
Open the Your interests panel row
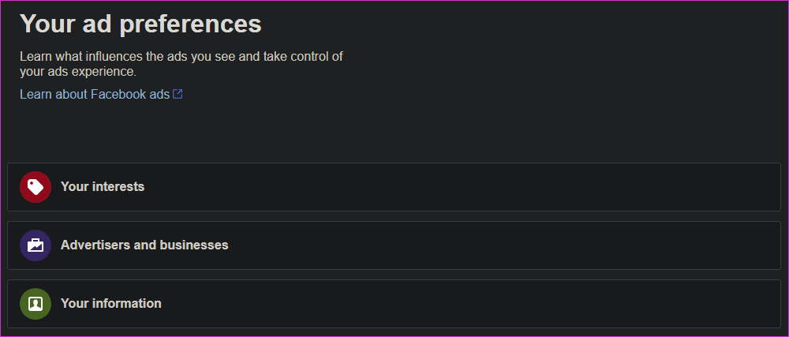pyautogui.click(x=394, y=187)
